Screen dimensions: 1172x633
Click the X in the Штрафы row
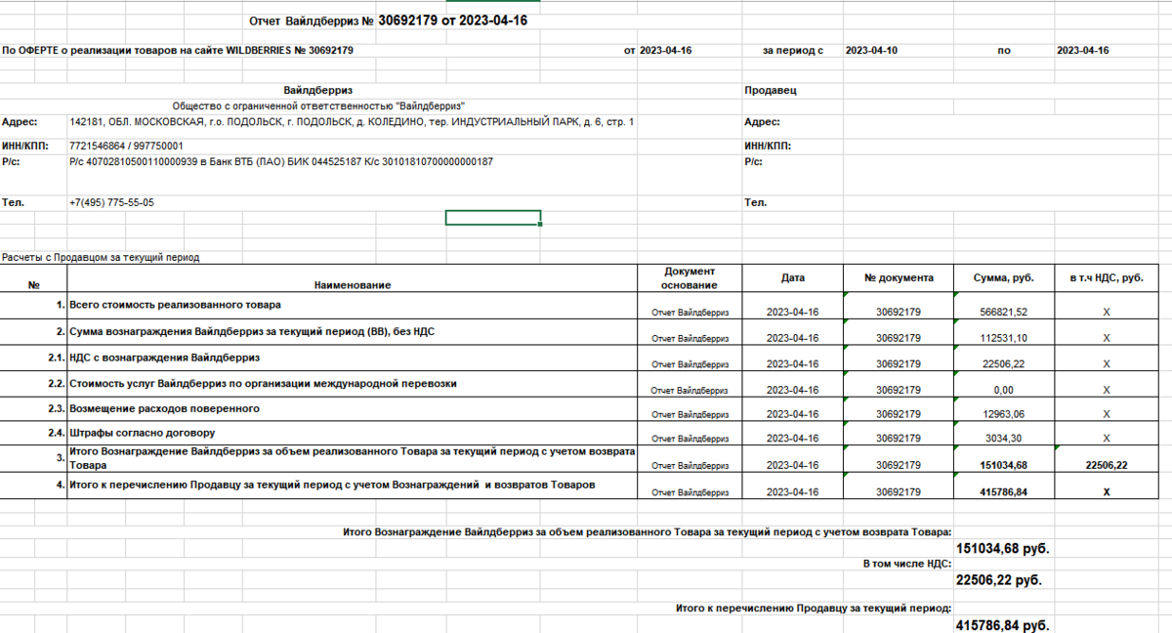pyautogui.click(x=1107, y=438)
